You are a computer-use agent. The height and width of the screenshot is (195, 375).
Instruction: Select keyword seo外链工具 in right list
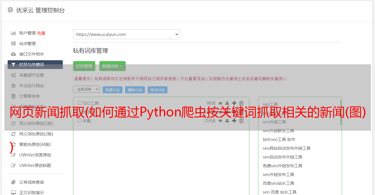point(274,122)
